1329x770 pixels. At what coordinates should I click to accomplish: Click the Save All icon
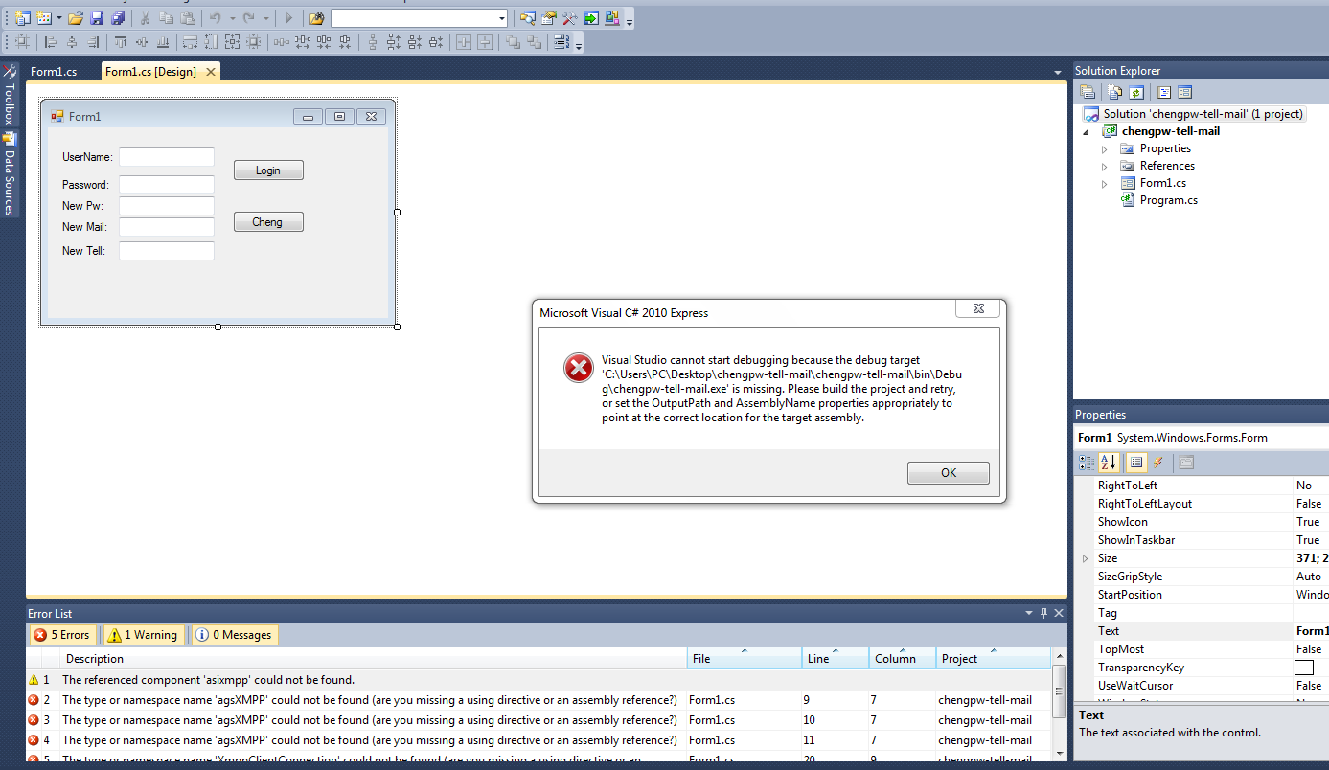coord(118,18)
